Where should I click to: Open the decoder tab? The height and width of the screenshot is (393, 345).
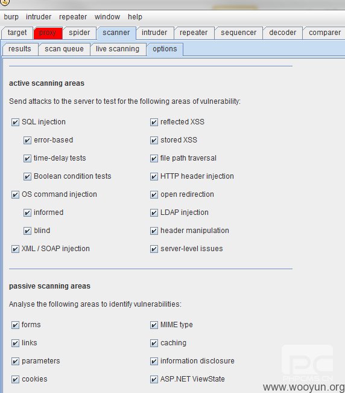283,33
